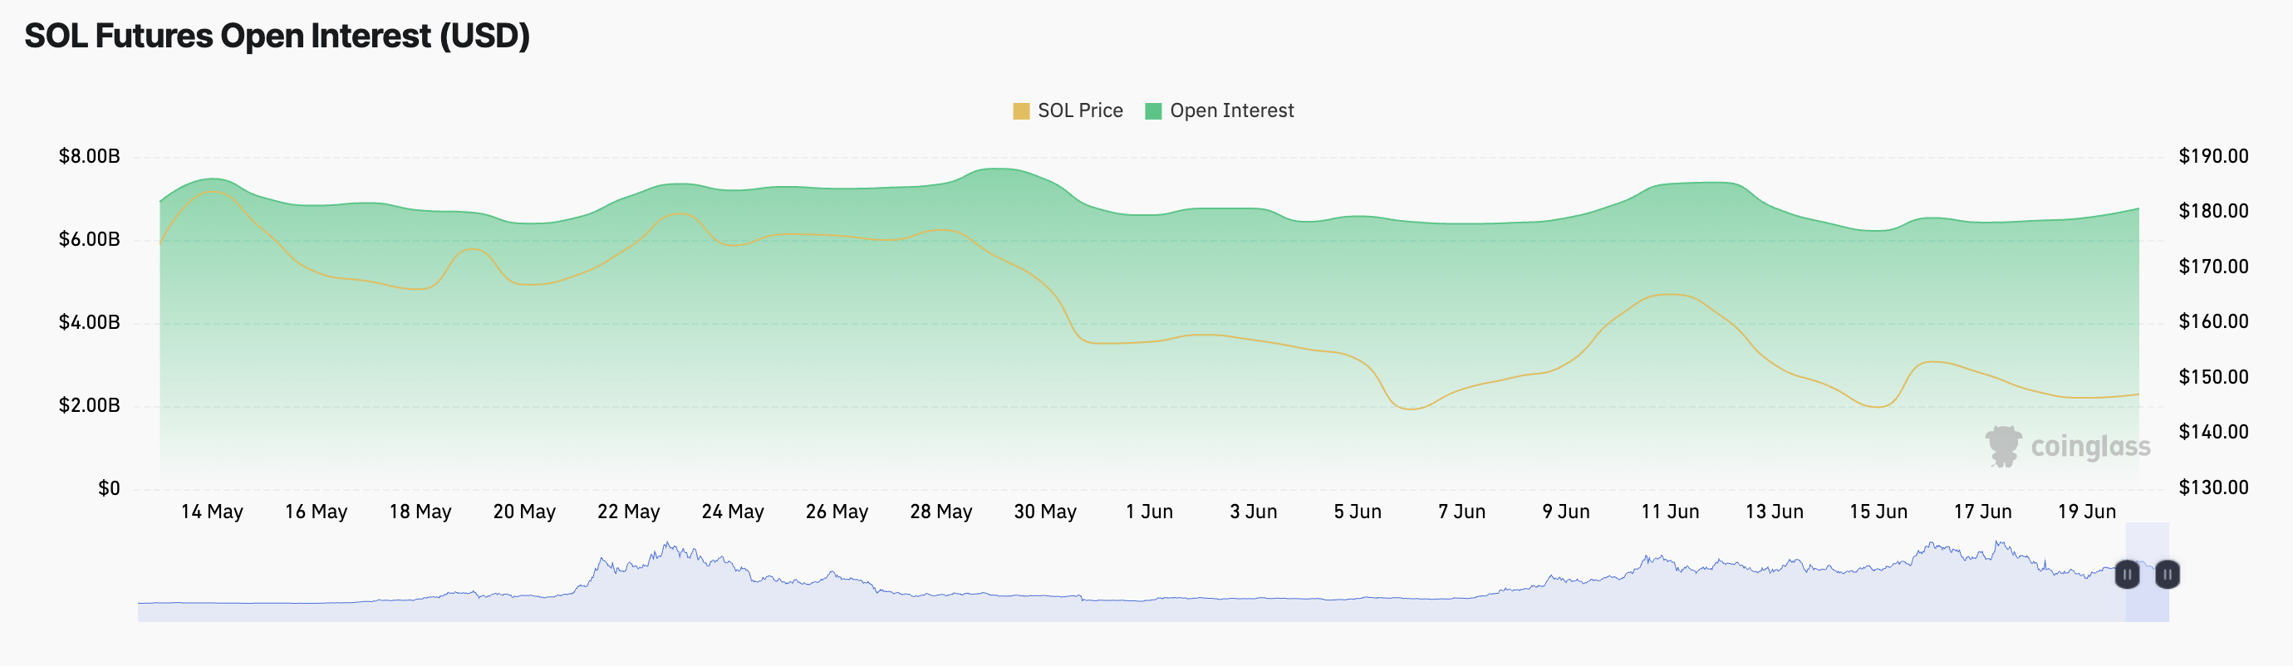Click the 5 Jun date label
This screenshot has width=2293, height=666.
coord(1358,512)
